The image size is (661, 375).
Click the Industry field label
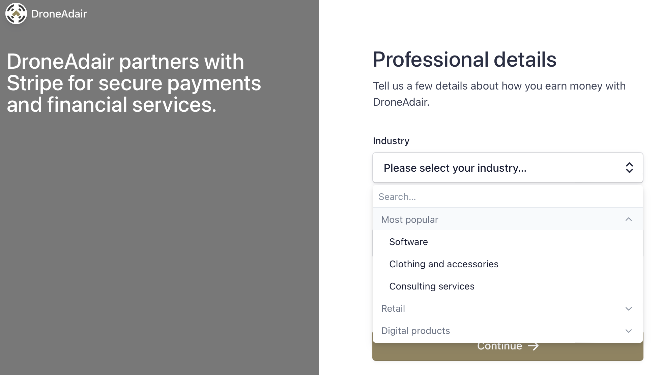[391, 141]
